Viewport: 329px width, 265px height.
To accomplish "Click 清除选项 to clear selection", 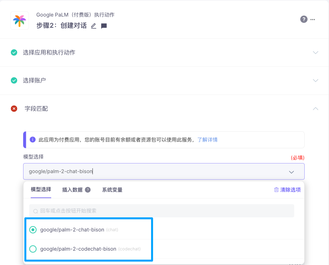I will pos(288,190).
